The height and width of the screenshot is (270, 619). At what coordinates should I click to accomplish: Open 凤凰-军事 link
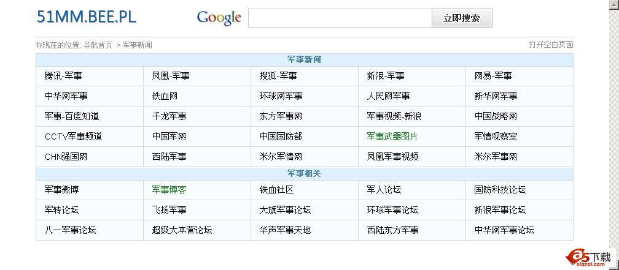click(171, 76)
